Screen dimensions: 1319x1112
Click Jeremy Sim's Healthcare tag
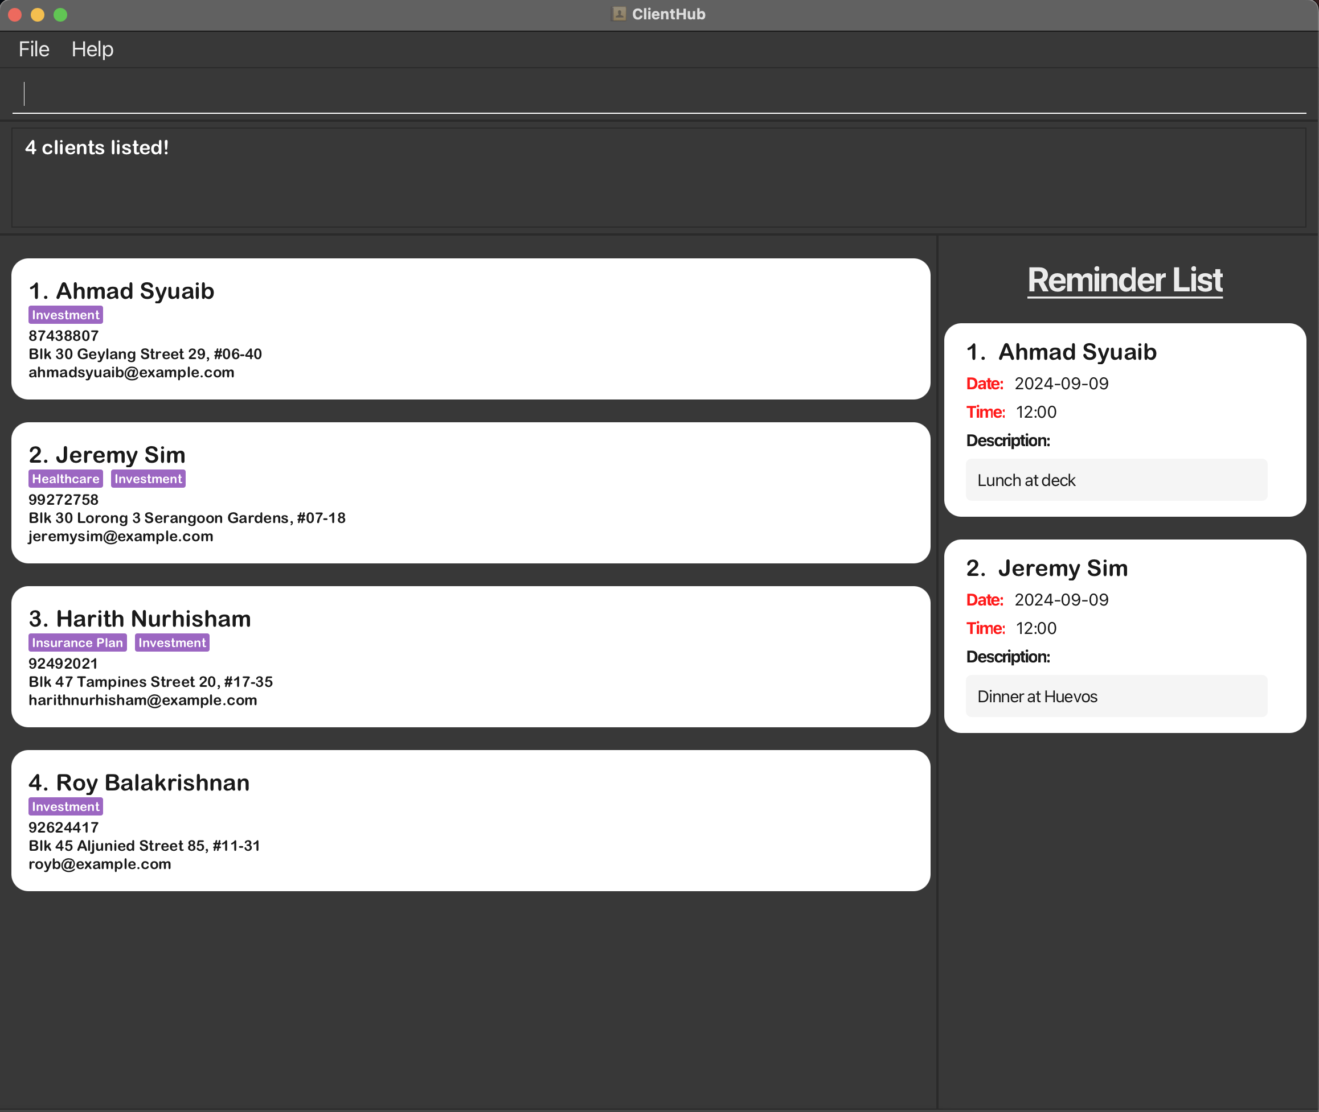pyautogui.click(x=65, y=479)
